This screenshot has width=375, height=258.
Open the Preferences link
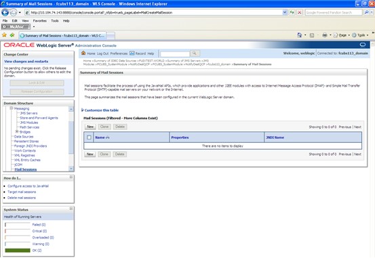tap(119, 53)
